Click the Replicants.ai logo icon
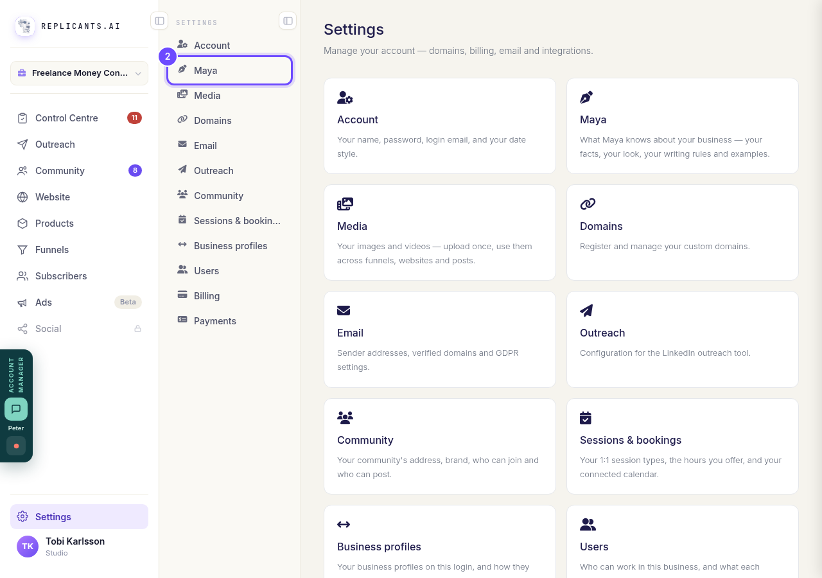Viewport: 822px width, 578px height. pos(25,26)
